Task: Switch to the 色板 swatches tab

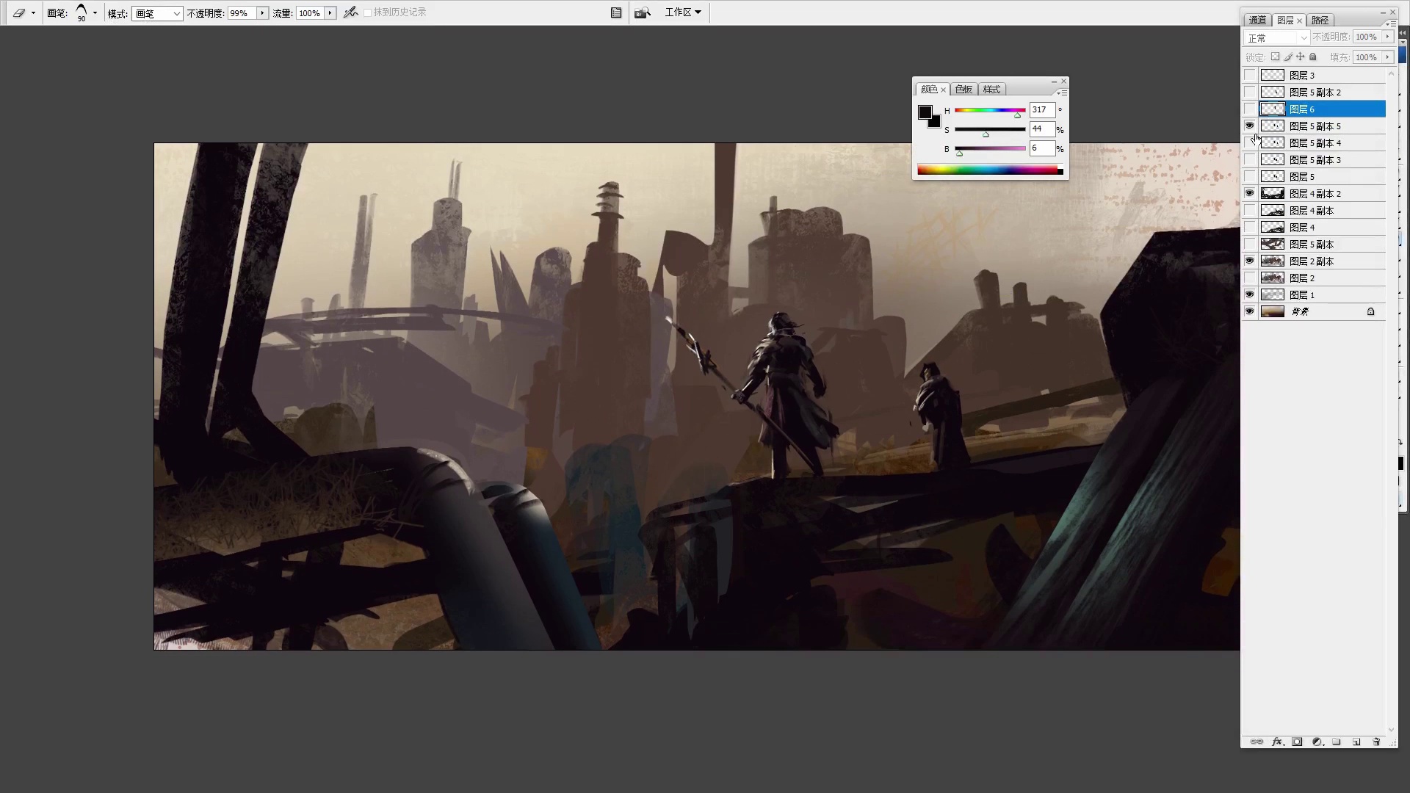Action: tap(963, 90)
